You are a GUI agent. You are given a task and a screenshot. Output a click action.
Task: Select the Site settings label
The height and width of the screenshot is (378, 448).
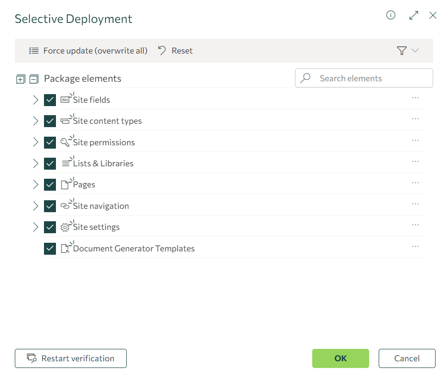coord(96,227)
